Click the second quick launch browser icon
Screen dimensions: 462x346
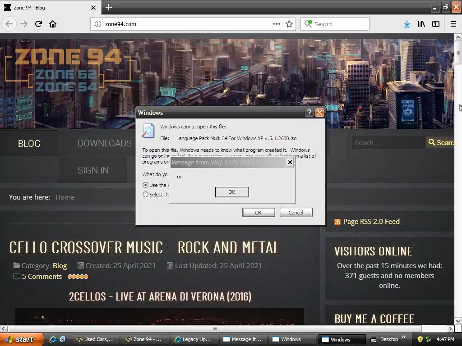pyautogui.click(x=63, y=339)
